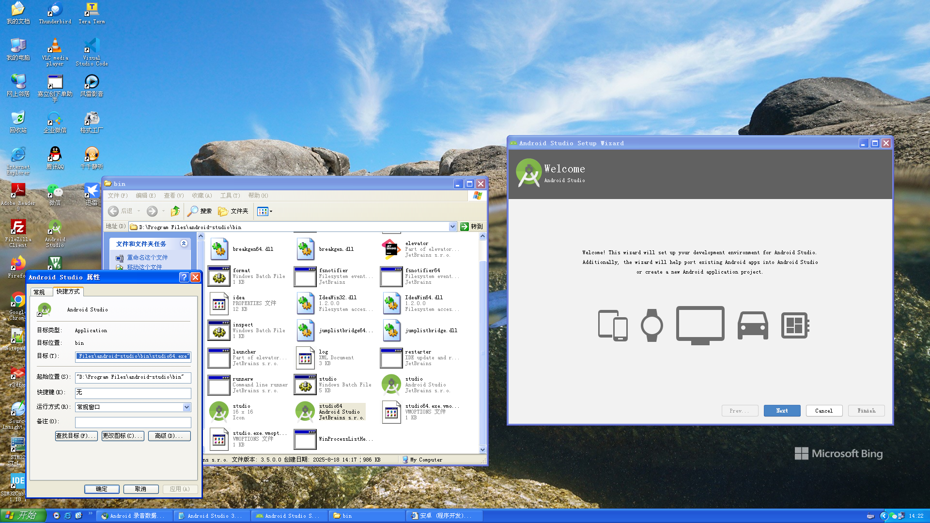This screenshot has width=930, height=523.
Task: Collapse the 文件和文件夹任务 panel
Action: [184, 244]
